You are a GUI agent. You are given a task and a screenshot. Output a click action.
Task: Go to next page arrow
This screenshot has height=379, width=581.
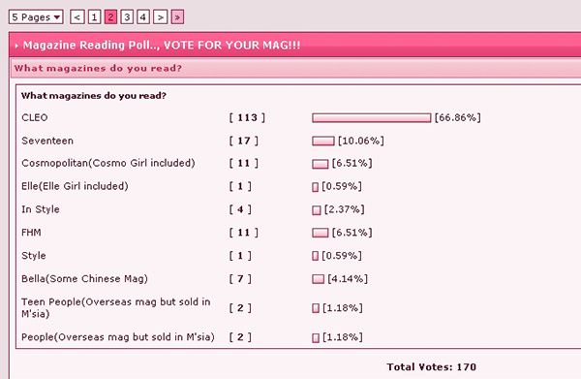160,17
